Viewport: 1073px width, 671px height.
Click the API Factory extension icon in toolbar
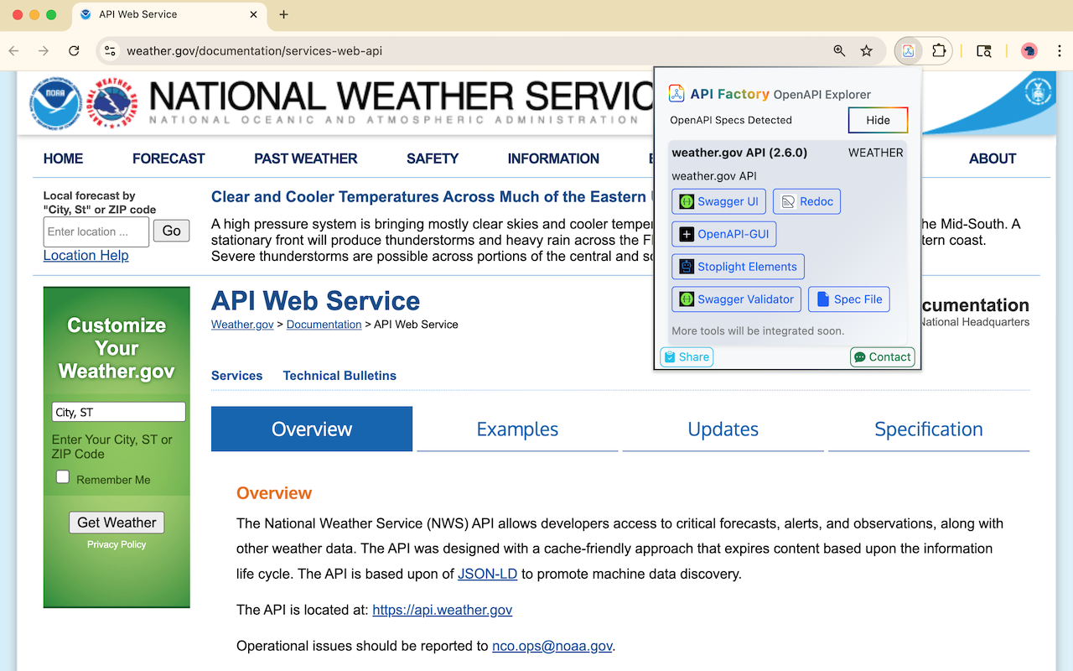point(908,51)
